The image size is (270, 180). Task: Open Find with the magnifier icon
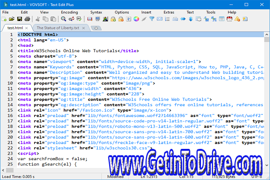click(x=63, y=19)
